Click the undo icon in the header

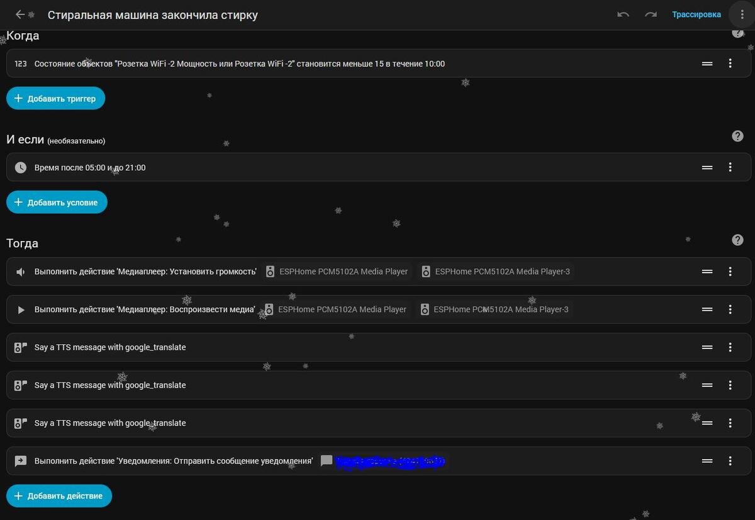coord(623,14)
